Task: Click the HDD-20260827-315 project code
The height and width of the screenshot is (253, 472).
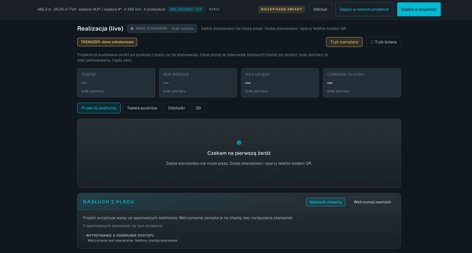Action: (186, 9)
